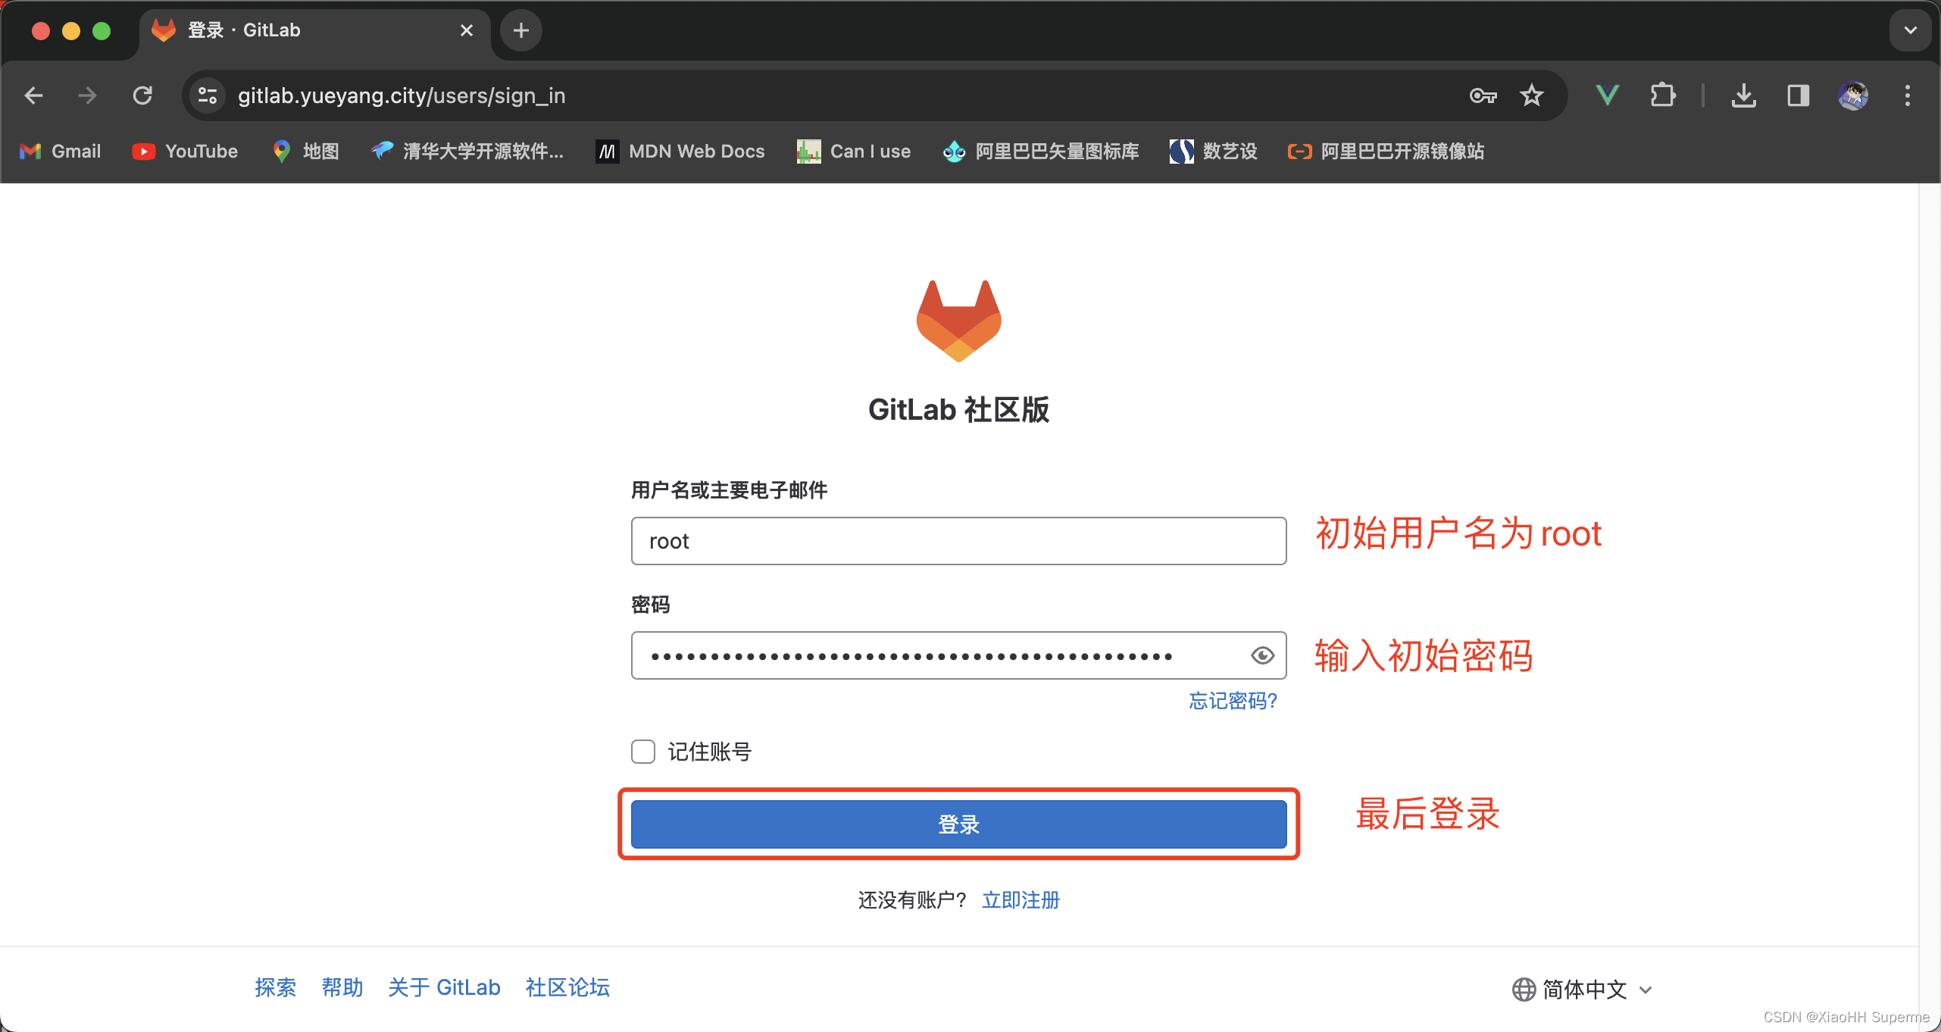Open saved passwords via the key icon
Screen dimensions: 1941x1032
1482,95
